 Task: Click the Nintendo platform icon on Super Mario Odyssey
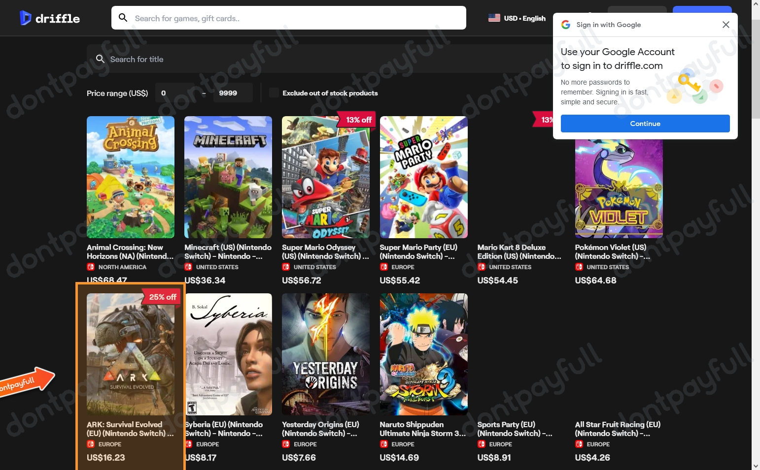286,267
